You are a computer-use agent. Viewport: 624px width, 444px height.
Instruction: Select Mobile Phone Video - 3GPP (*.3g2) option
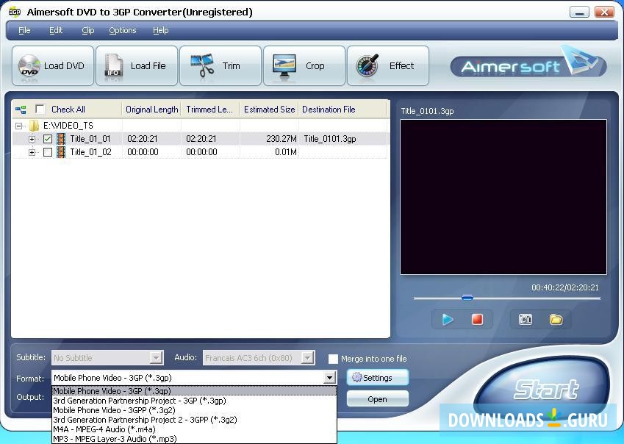[x=194, y=410]
